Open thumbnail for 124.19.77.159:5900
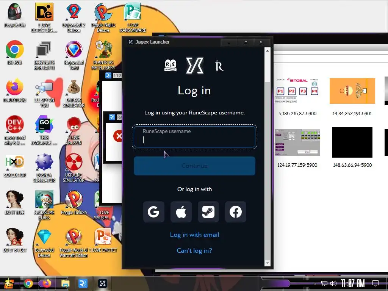This screenshot has width=388, height=291. 297,142
